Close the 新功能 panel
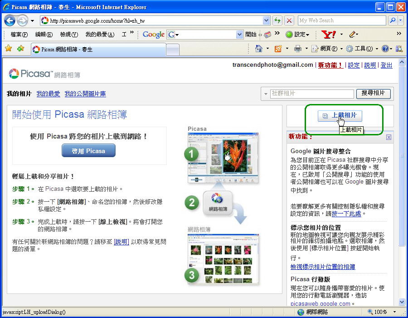Image resolution: width=408 pixels, height=318 pixels. (389, 137)
